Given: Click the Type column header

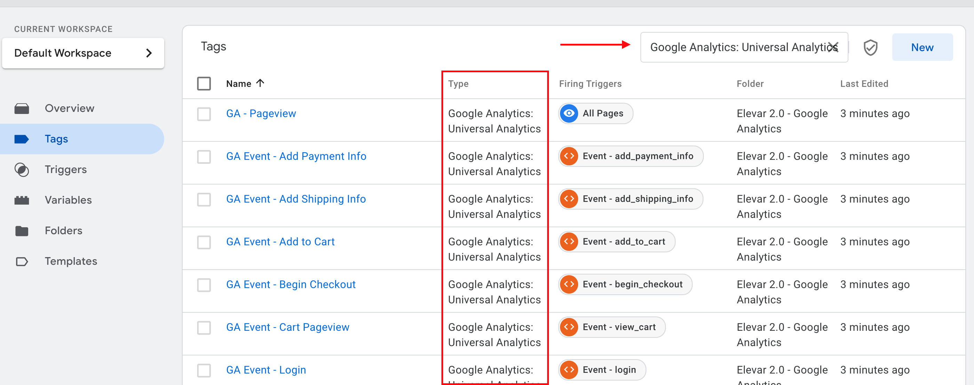Looking at the screenshot, I should click(x=458, y=84).
